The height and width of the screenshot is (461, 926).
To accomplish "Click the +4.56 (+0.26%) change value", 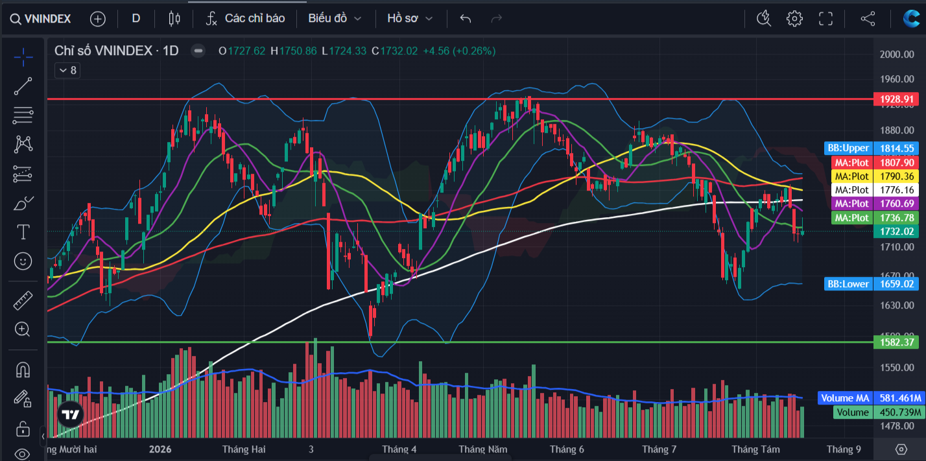I will coord(459,51).
